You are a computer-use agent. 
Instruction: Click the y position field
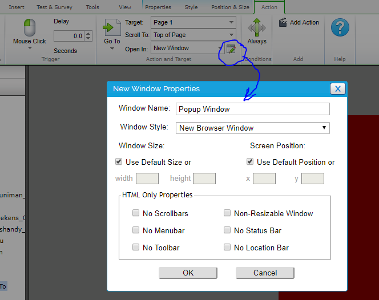pos(313,179)
